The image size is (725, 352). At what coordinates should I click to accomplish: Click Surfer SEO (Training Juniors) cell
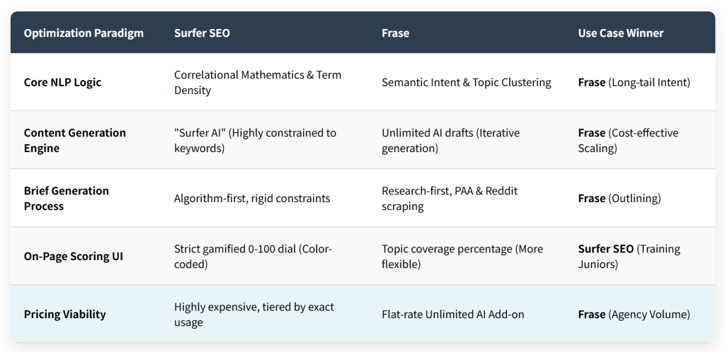tap(629, 256)
